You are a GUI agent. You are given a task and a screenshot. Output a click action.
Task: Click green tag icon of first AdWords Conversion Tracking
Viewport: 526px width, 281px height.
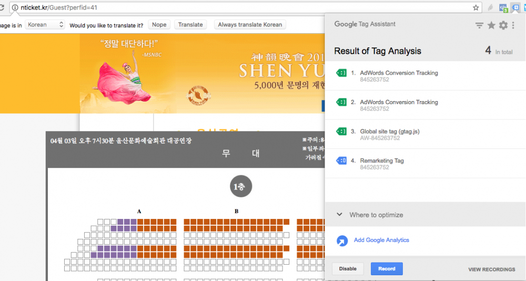341,73
